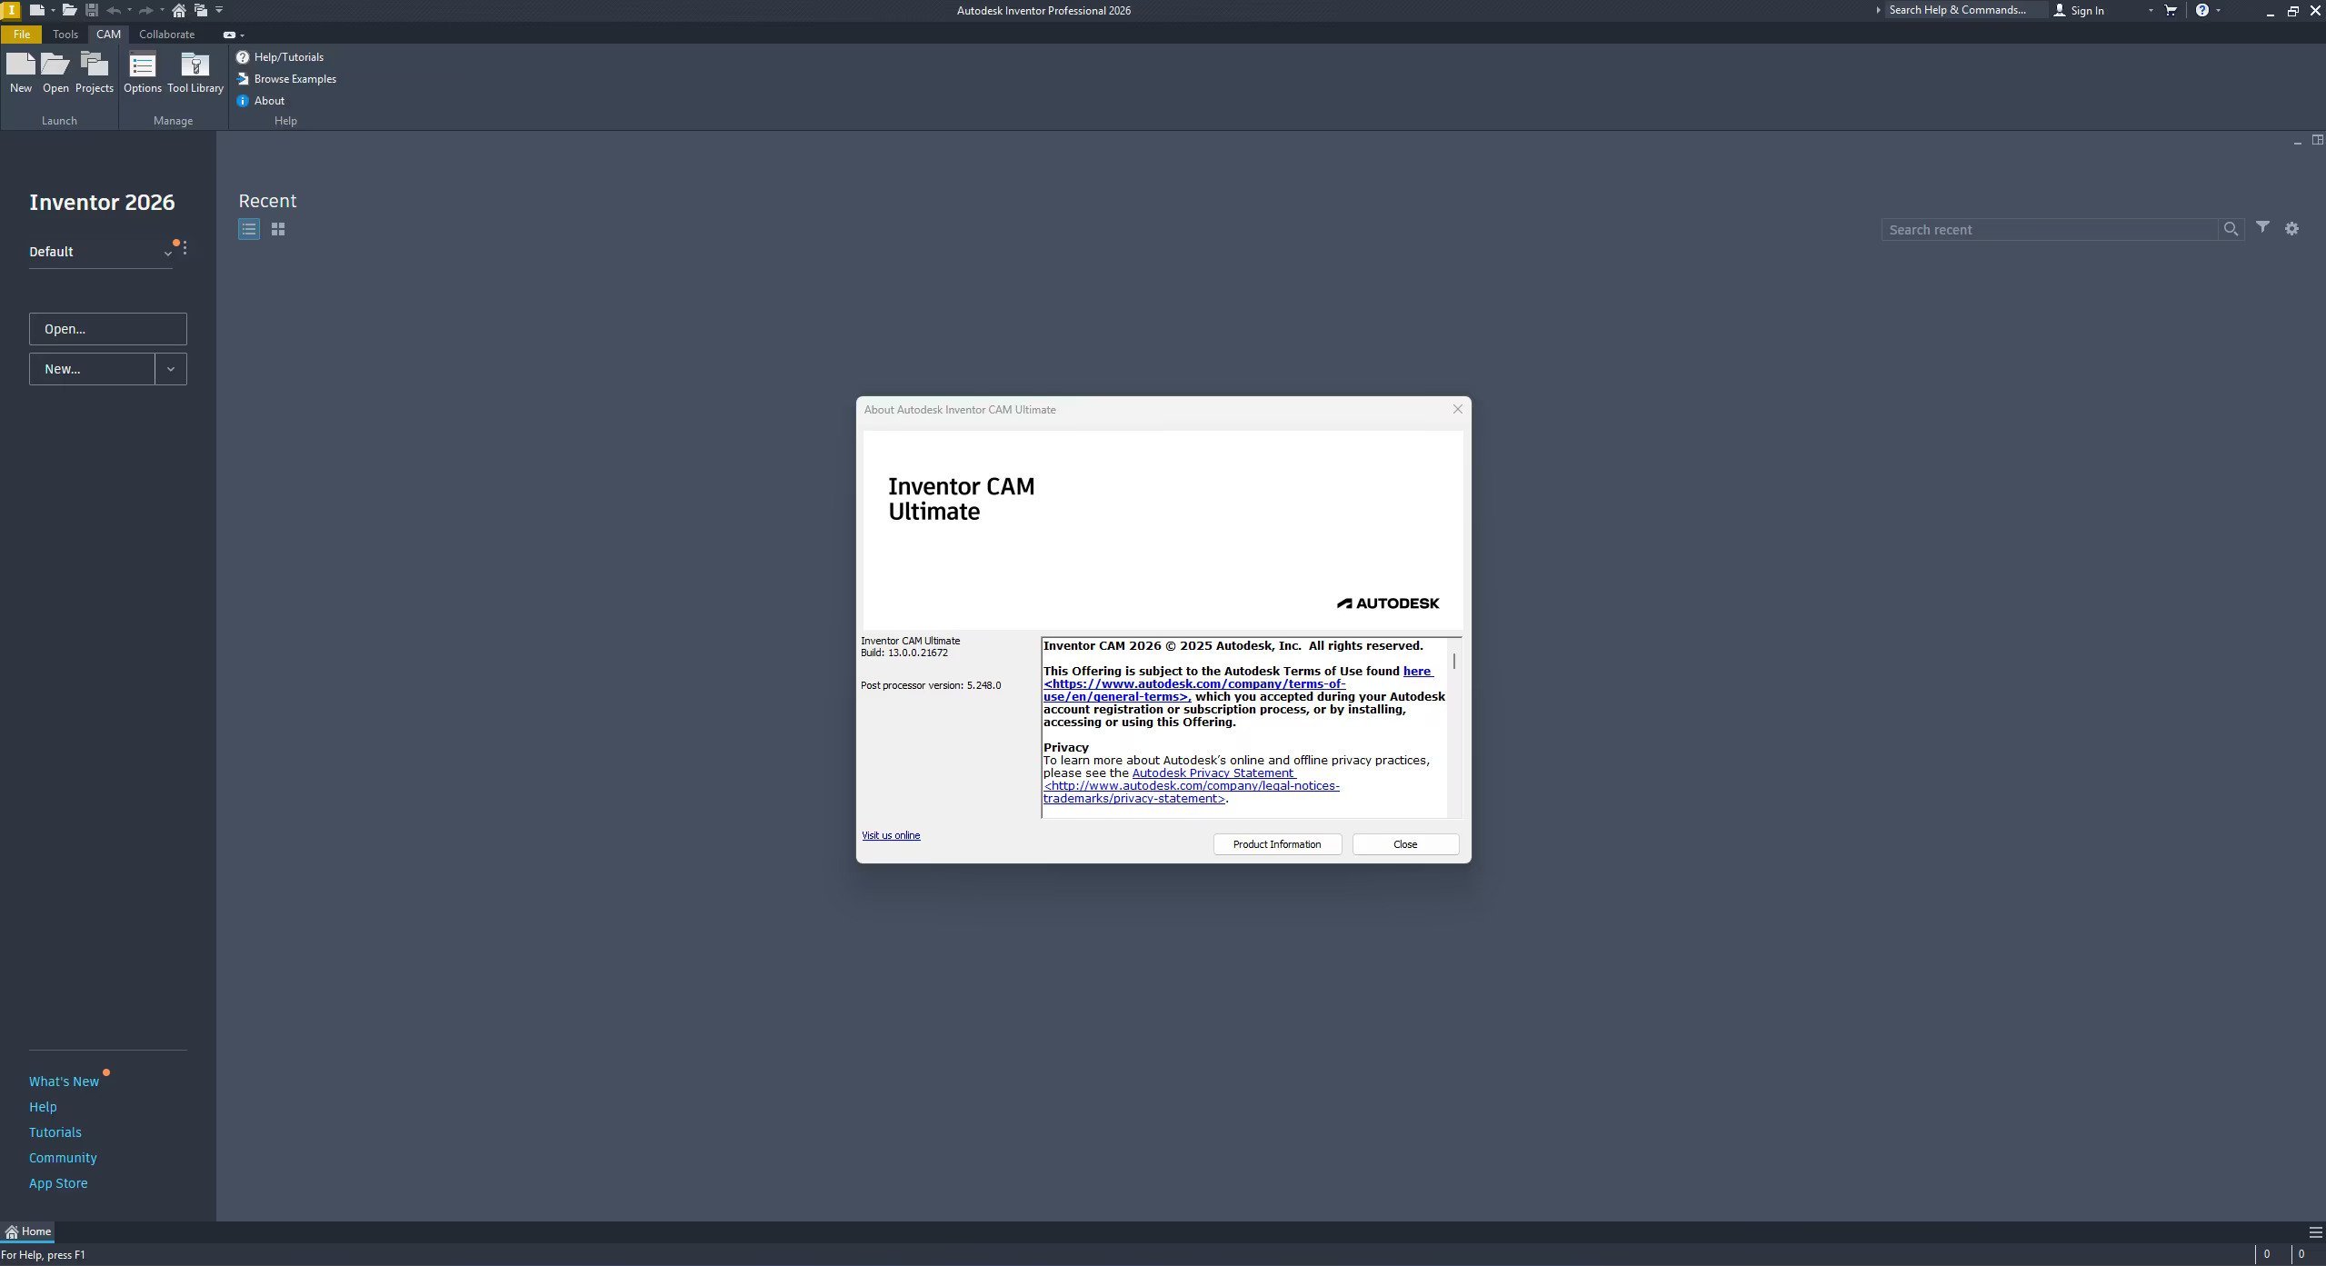2326x1266 pixels.
Task: Open the App Store link
Action: 58,1183
